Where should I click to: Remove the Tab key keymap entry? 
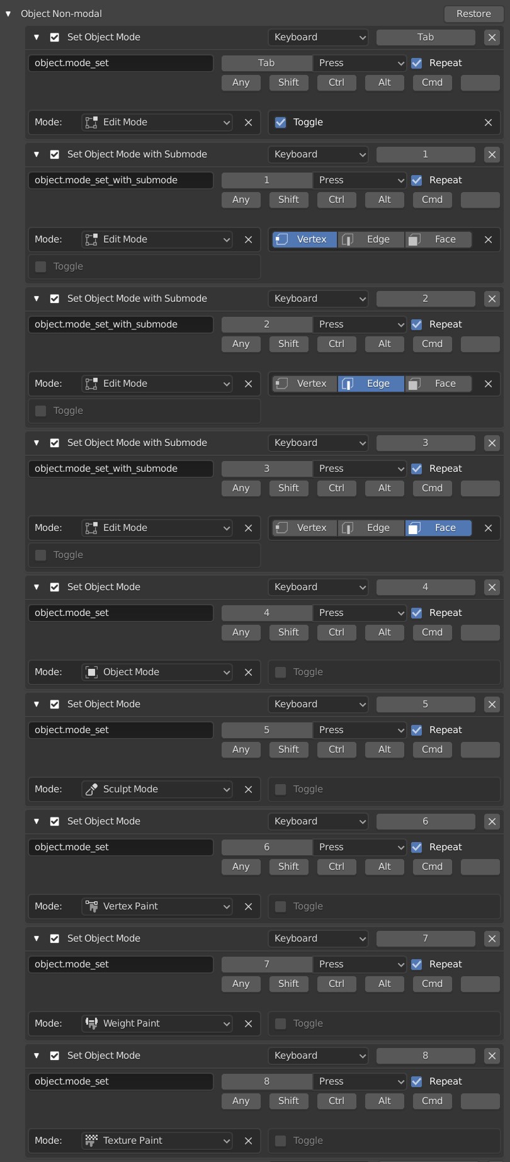pos(492,37)
